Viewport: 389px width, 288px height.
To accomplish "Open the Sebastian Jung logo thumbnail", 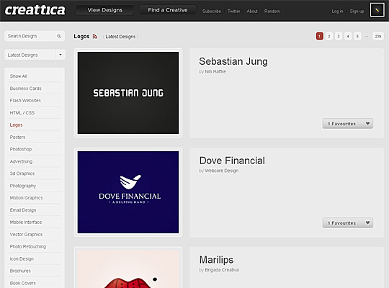I will (x=128, y=93).
